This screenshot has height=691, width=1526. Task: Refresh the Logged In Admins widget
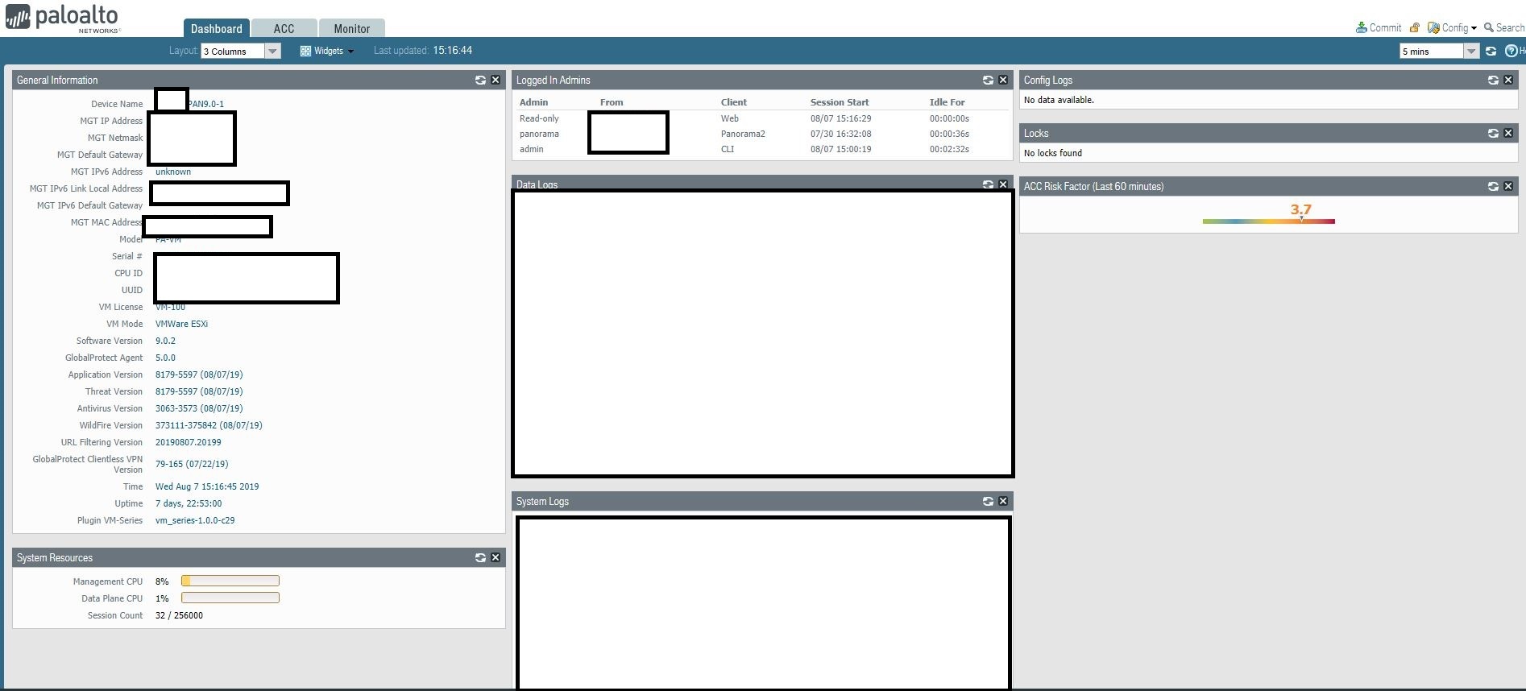pyautogui.click(x=988, y=81)
